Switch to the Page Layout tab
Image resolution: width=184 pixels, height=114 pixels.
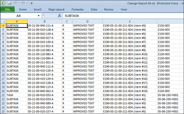56,9
